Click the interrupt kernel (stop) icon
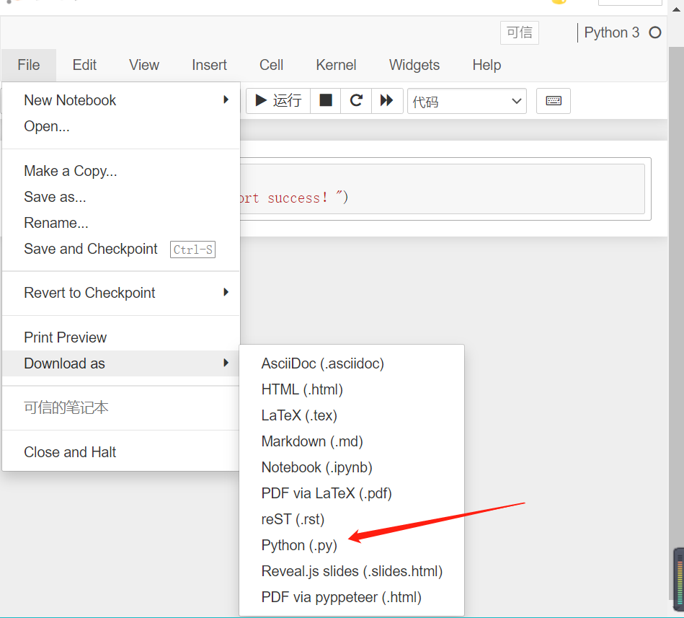The image size is (684, 618). pyautogui.click(x=324, y=100)
